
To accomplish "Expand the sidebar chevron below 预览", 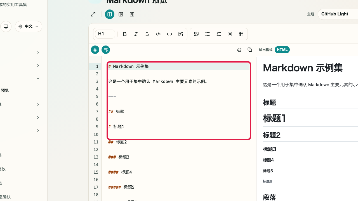I will coord(38,105).
